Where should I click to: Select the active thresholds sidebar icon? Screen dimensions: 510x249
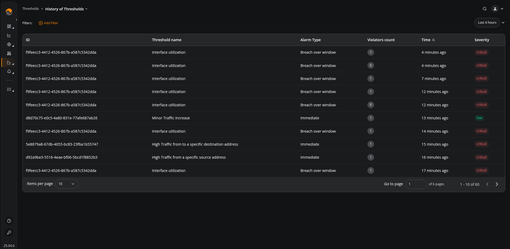point(9,62)
